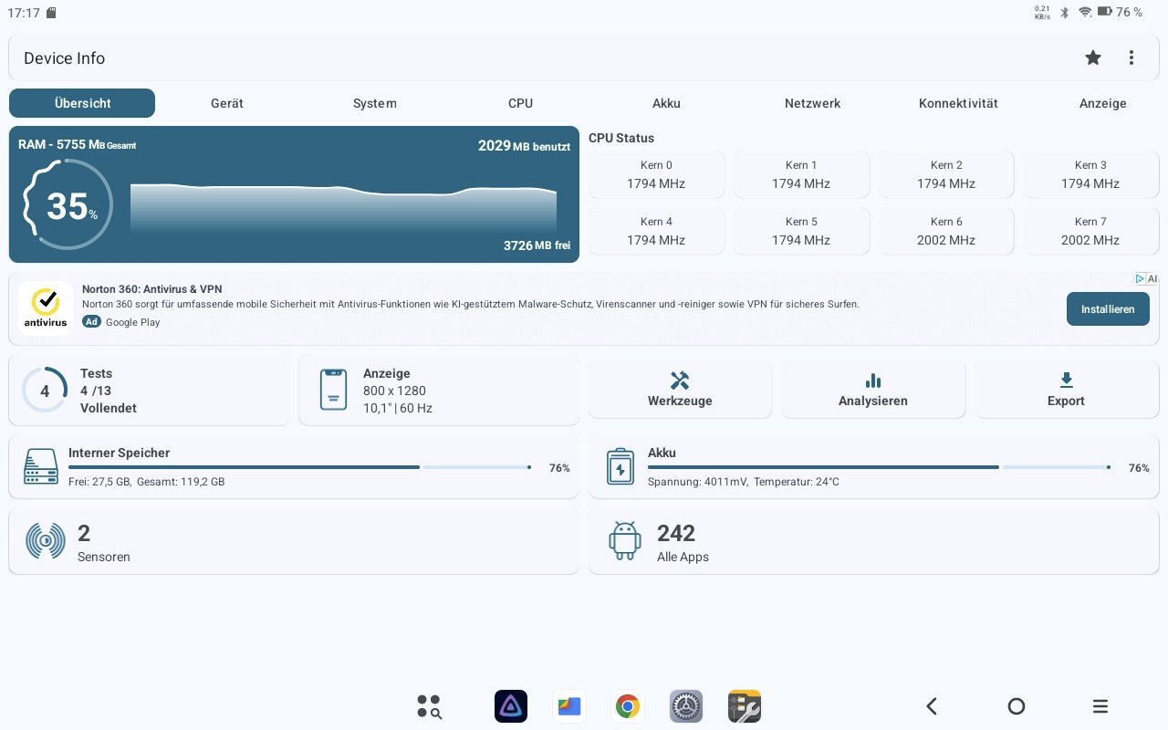Open the Settings gear app in taskbar
This screenshot has width=1168, height=730.
point(686,706)
